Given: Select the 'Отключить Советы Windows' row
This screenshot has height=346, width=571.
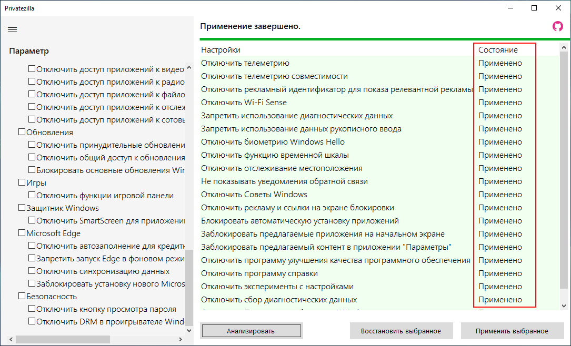Looking at the screenshot, I should [x=379, y=194].
